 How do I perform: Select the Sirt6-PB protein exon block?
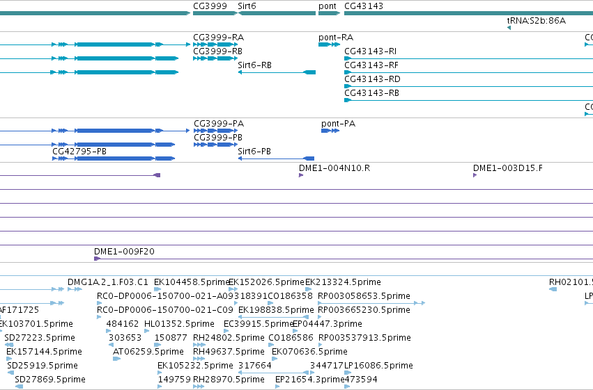[309, 159]
